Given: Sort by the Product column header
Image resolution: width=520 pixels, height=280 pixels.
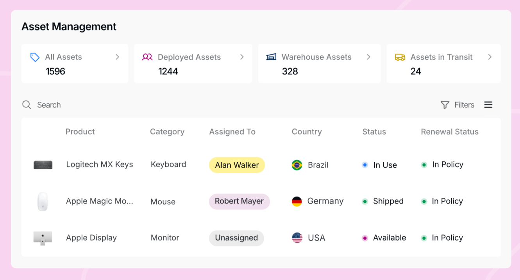Looking at the screenshot, I should pyautogui.click(x=80, y=132).
